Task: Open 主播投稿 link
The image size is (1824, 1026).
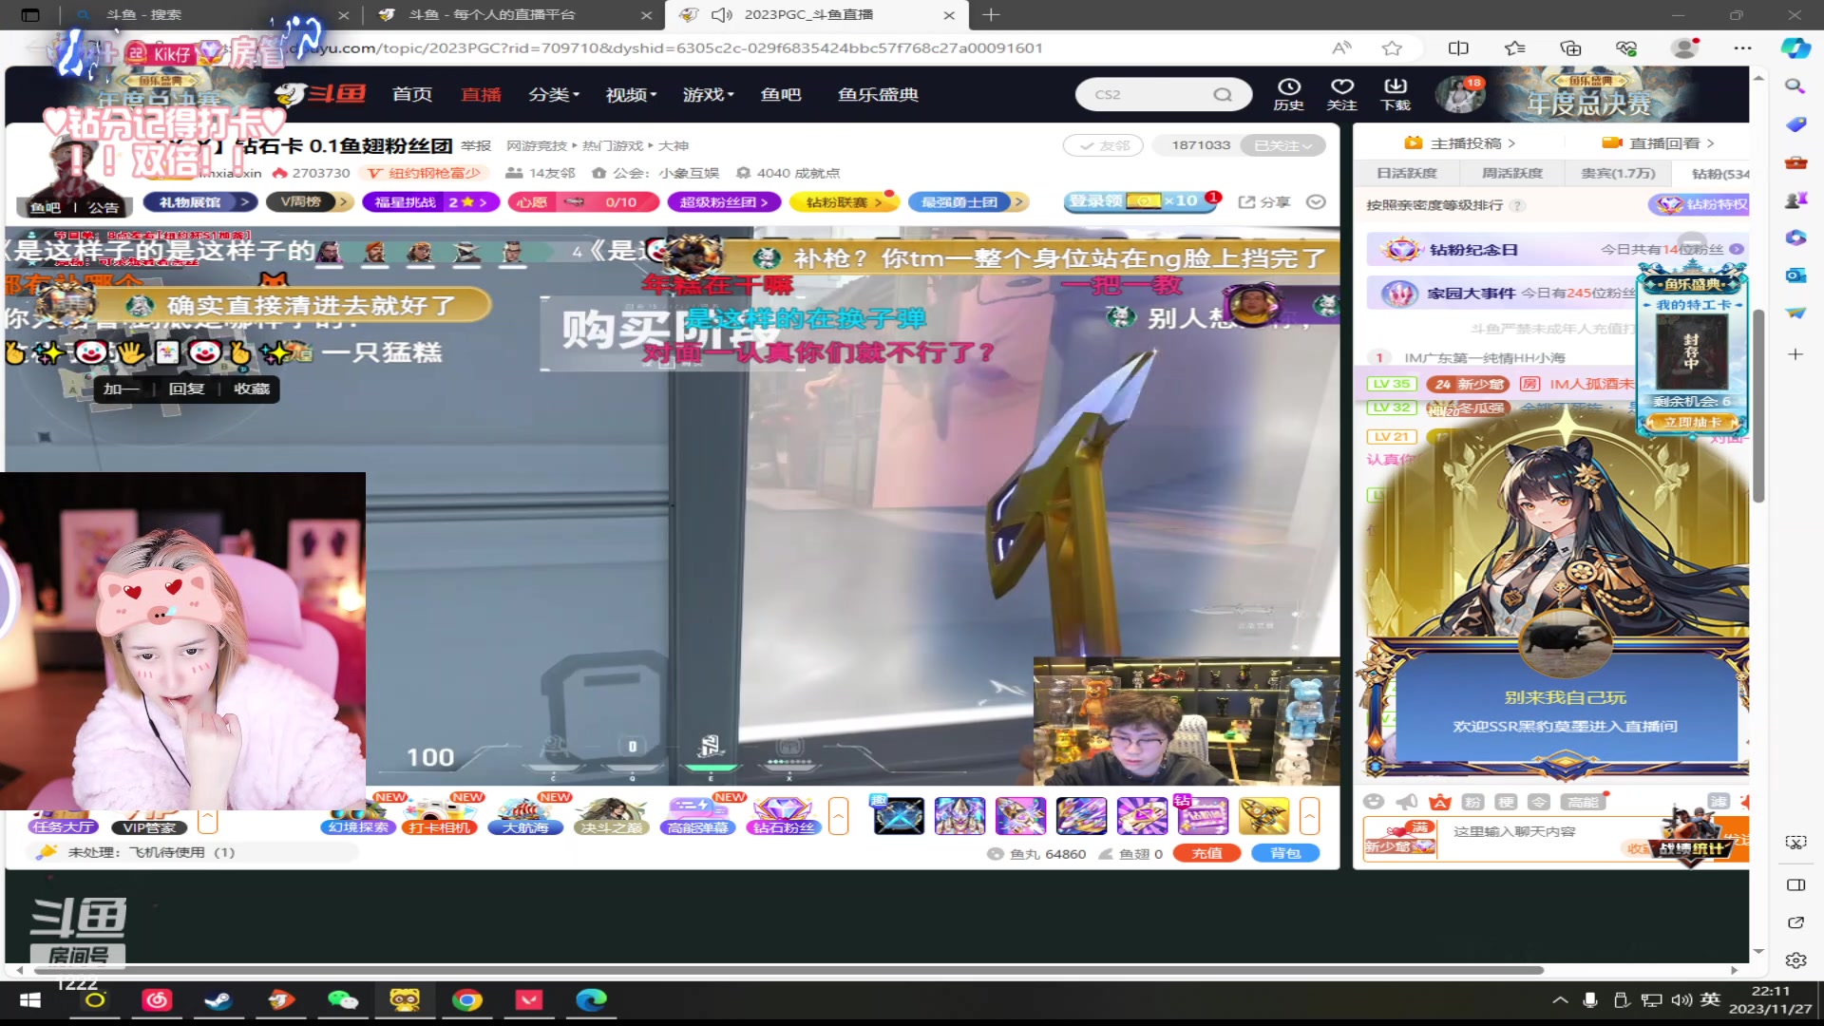Action: 1459,142
